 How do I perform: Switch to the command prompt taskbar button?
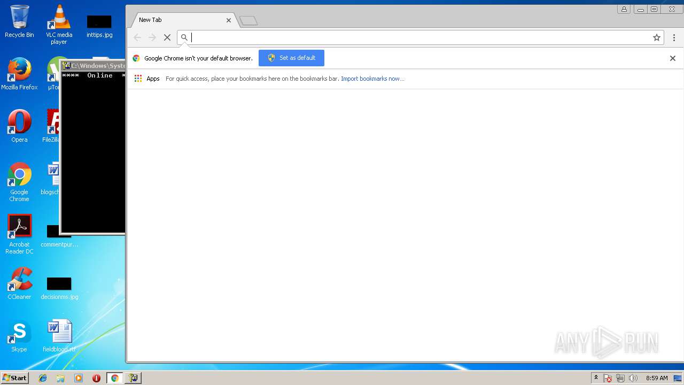click(133, 378)
